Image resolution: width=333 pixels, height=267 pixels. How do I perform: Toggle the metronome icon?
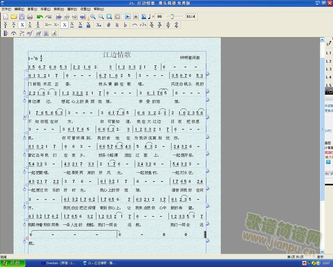(144, 17)
